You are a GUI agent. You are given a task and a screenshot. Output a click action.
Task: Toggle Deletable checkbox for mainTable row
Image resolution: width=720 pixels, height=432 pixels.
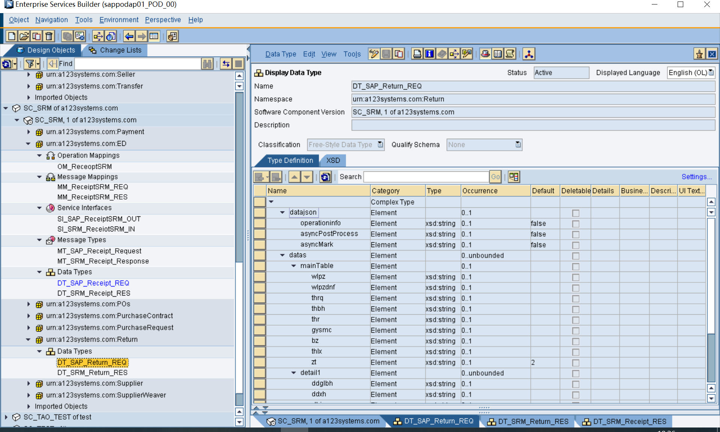[x=576, y=267]
